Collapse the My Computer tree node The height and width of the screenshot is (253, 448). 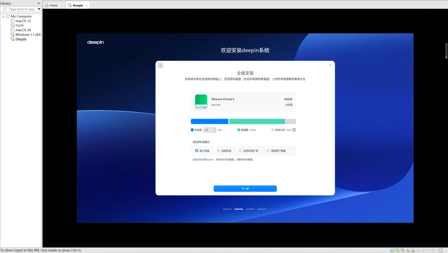pos(3,17)
